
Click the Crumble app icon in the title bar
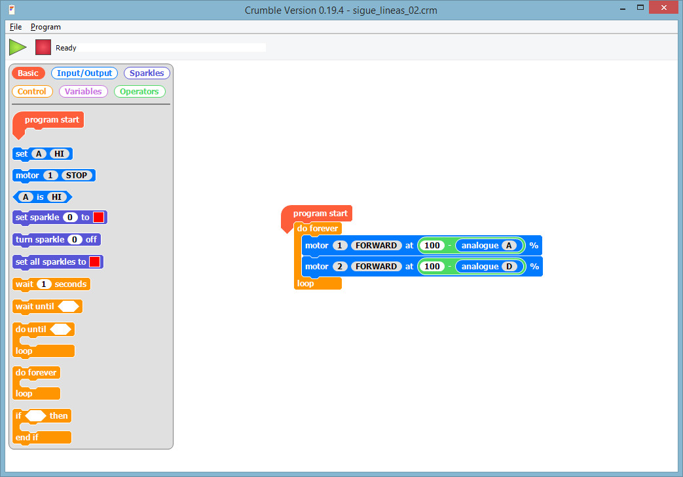click(x=12, y=10)
